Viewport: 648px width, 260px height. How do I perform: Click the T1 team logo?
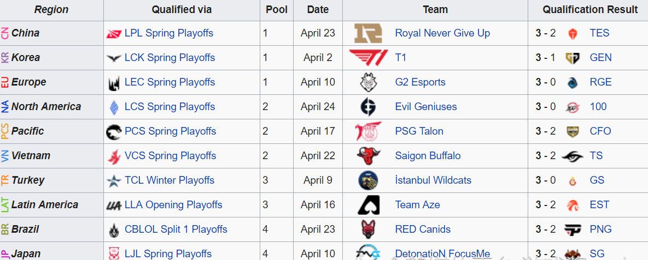tap(368, 57)
